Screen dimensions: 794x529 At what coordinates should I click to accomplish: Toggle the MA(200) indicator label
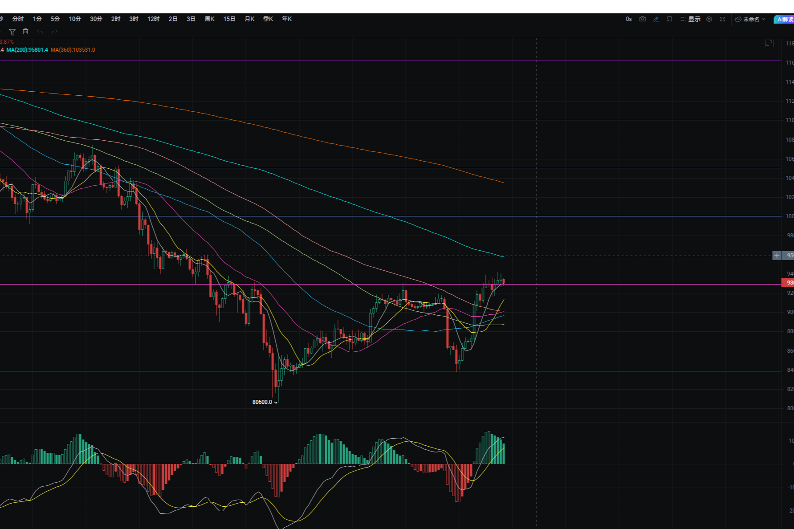[x=27, y=50]
